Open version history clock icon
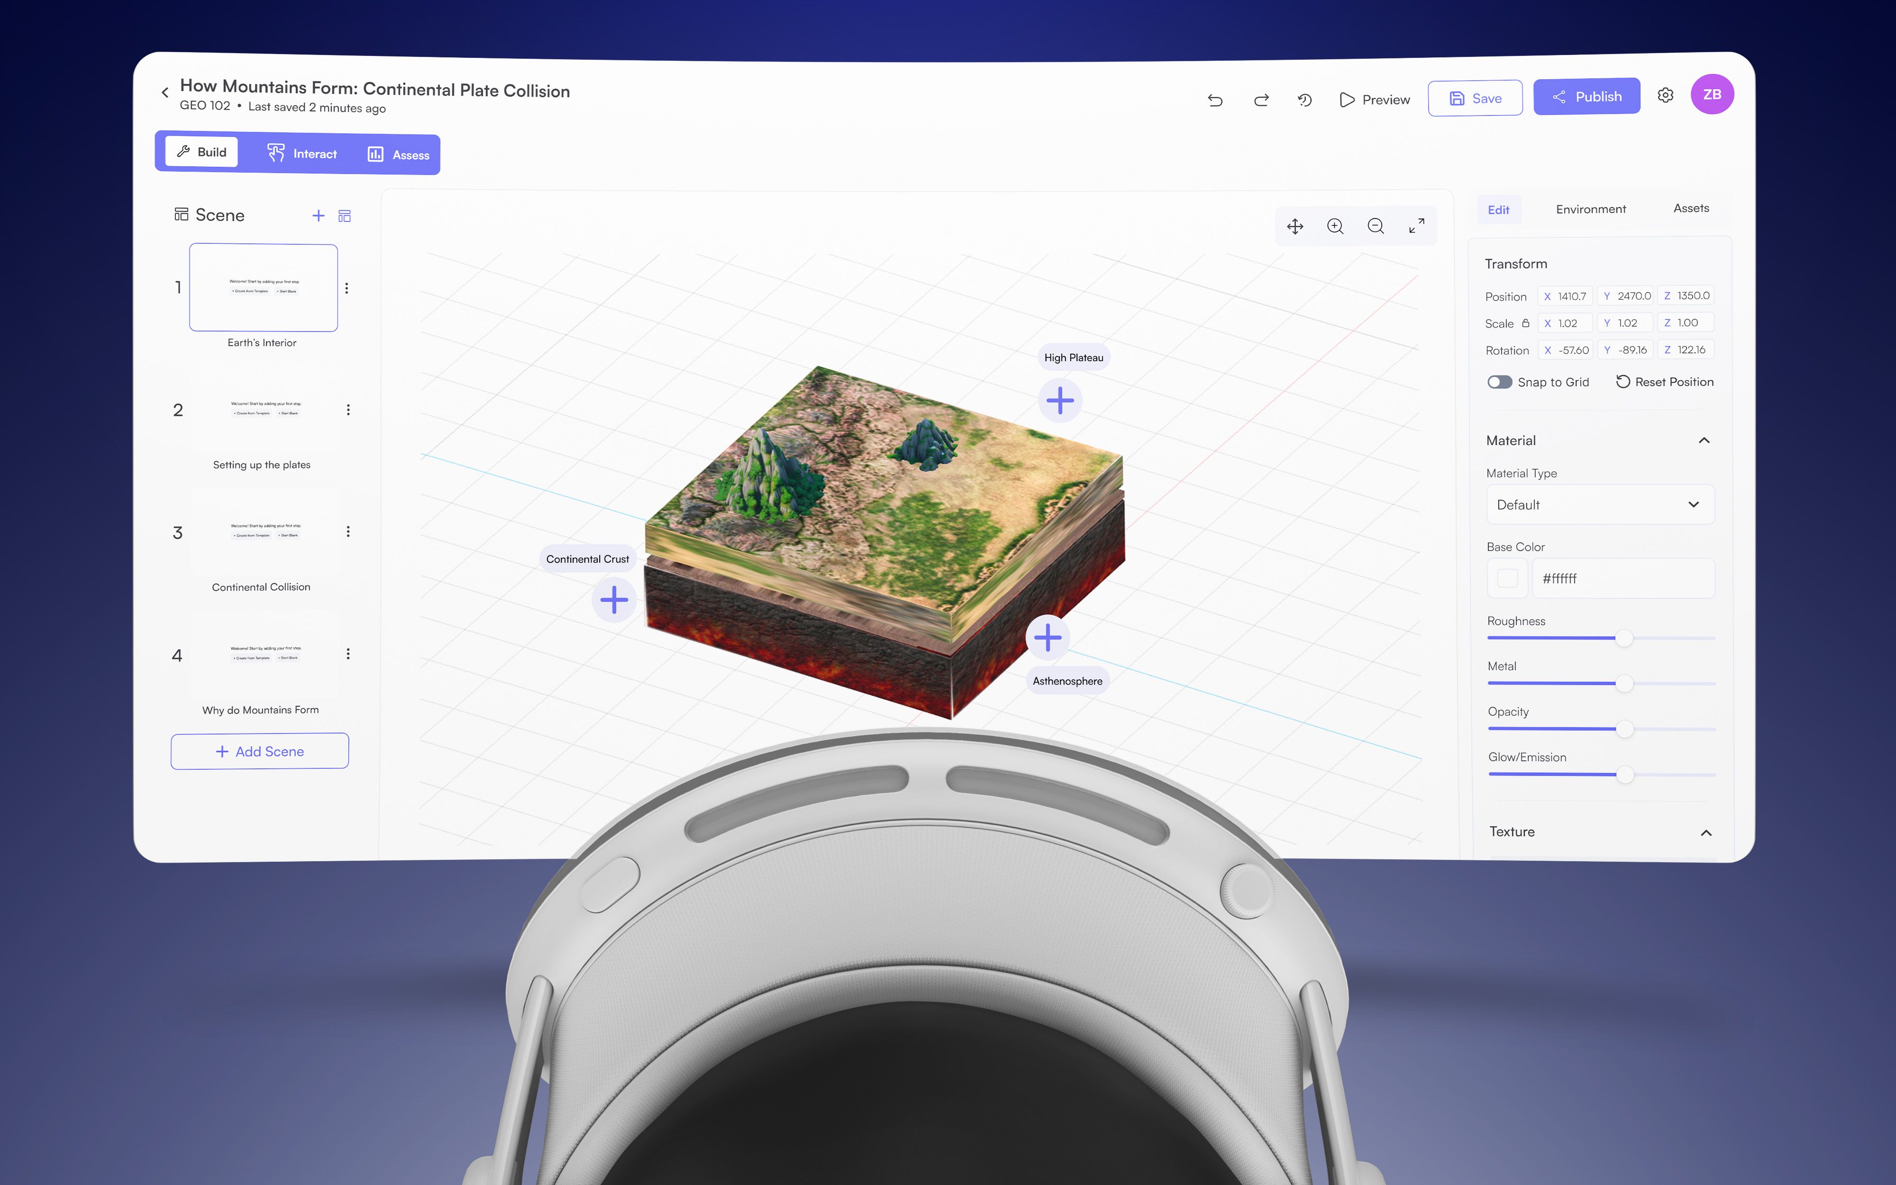1896x1185 pixels. (1304, 100)
